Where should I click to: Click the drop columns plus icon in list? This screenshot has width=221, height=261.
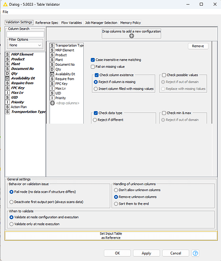click(52, 103)
